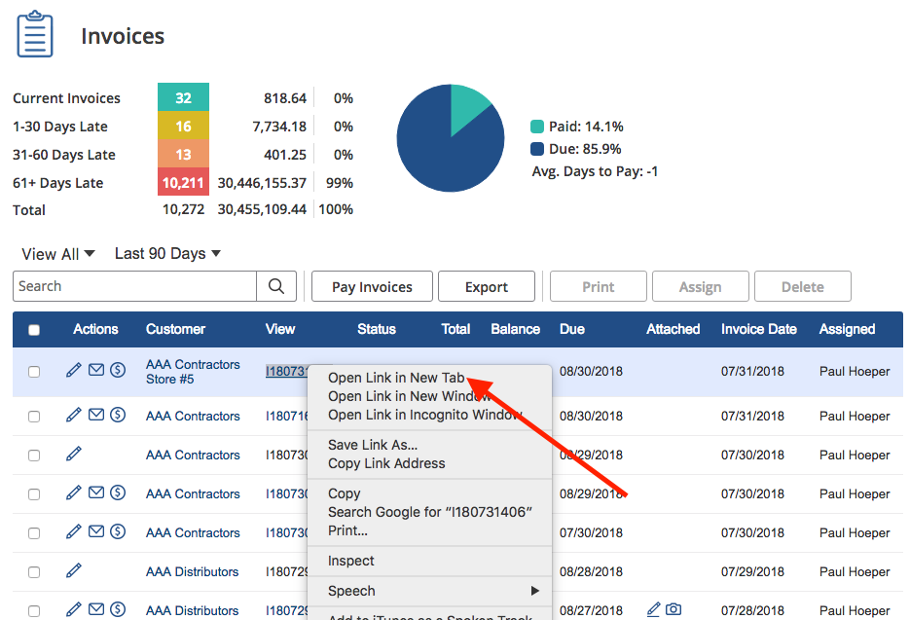The height and width of the screenshot is (620, 910).
Task: Click the dollar payment icon in first row
Action: 118,370
